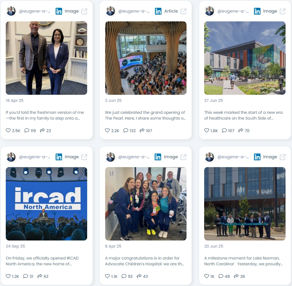Click the share icon with 70 shares
Screen dimensions: 292x286
point(241,130)
